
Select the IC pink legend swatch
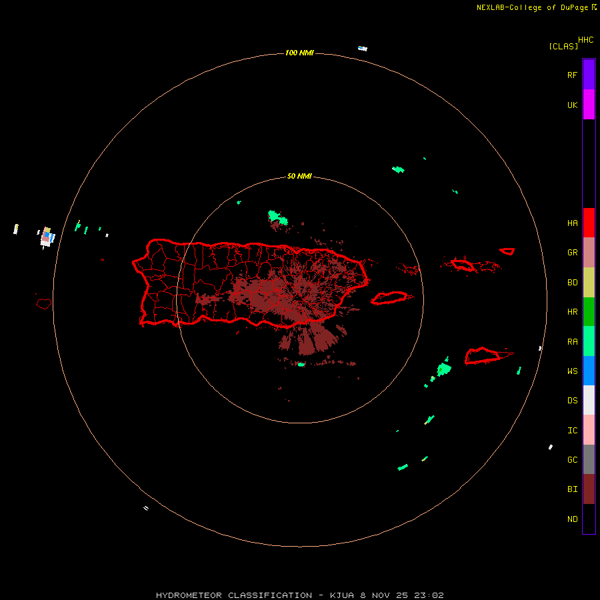[589, 430]
